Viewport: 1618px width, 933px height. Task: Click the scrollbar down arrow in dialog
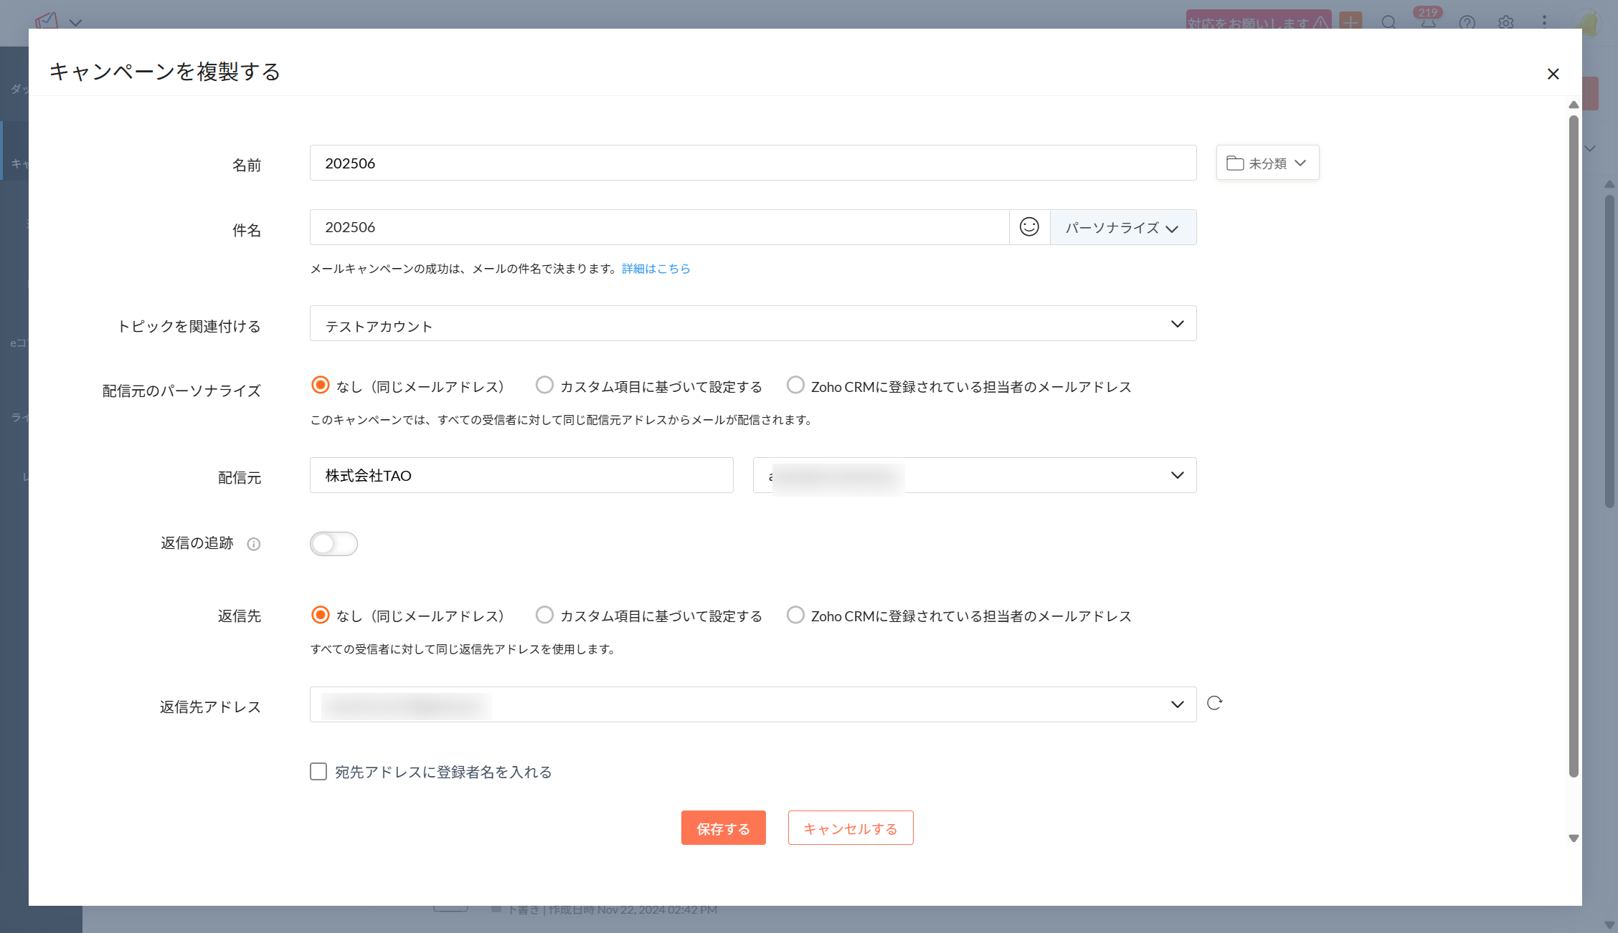1574,838
